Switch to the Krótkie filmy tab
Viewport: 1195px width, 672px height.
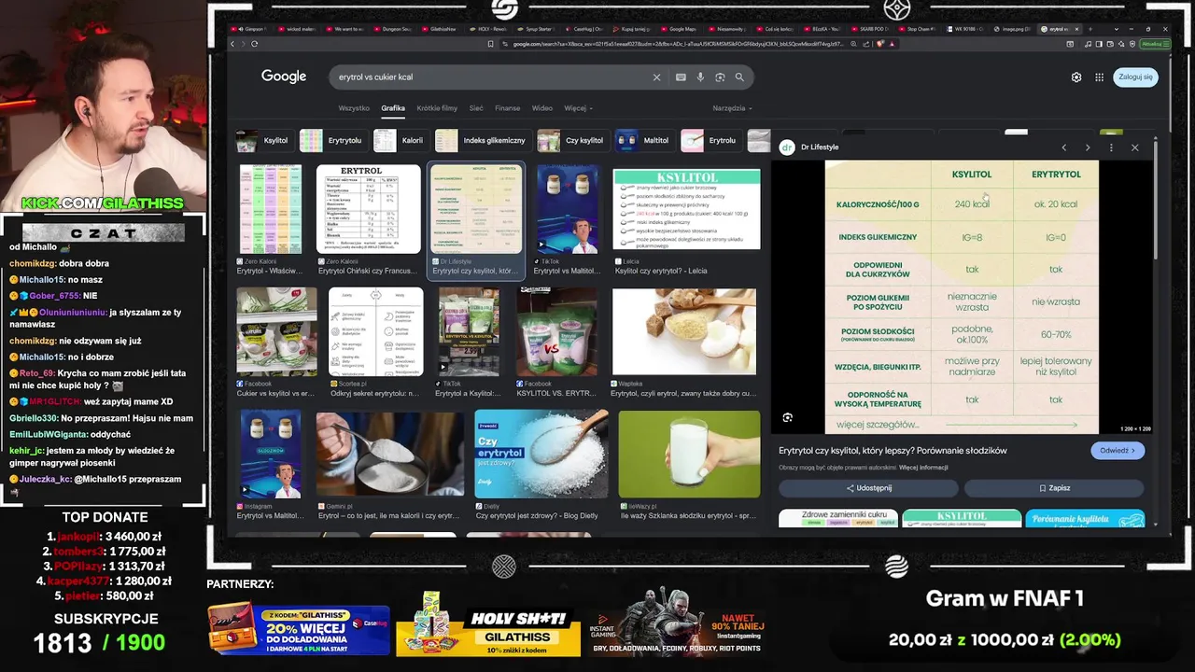point(437,108)
